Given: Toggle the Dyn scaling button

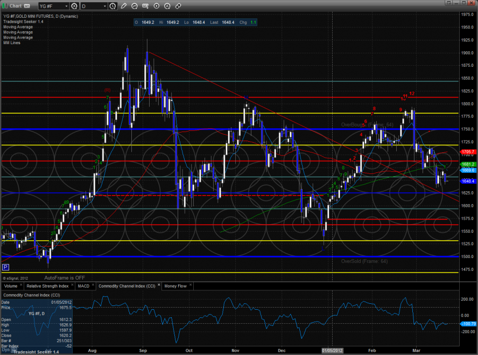Looking at the screenshot, I should pyautogui.click(x=5, y=350).
